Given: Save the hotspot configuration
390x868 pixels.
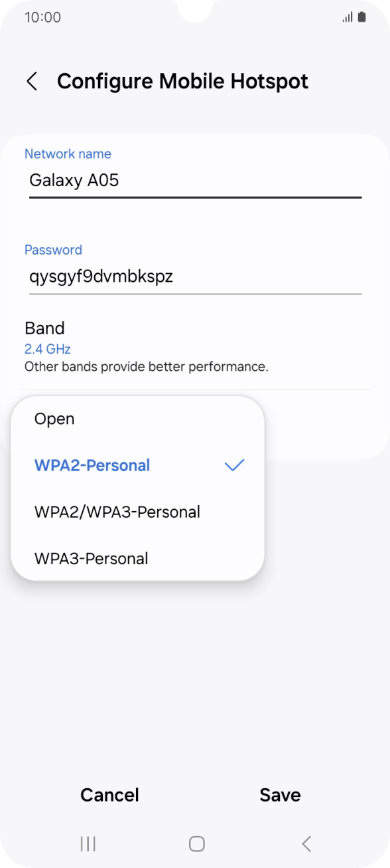Looking at the screenshot, I should coord(280,794).
